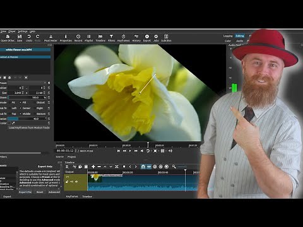The image size is (303, 227).
Task: Choose Left horizontal fit
Action: click(13, 108)
